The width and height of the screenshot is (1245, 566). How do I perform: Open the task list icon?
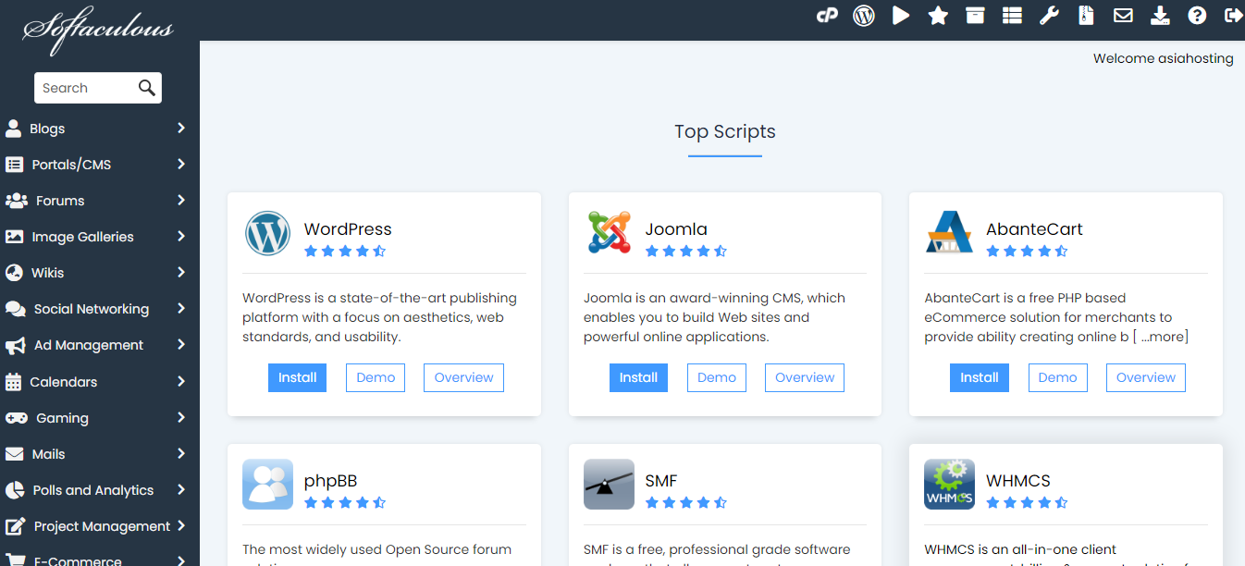(1012, 16)
